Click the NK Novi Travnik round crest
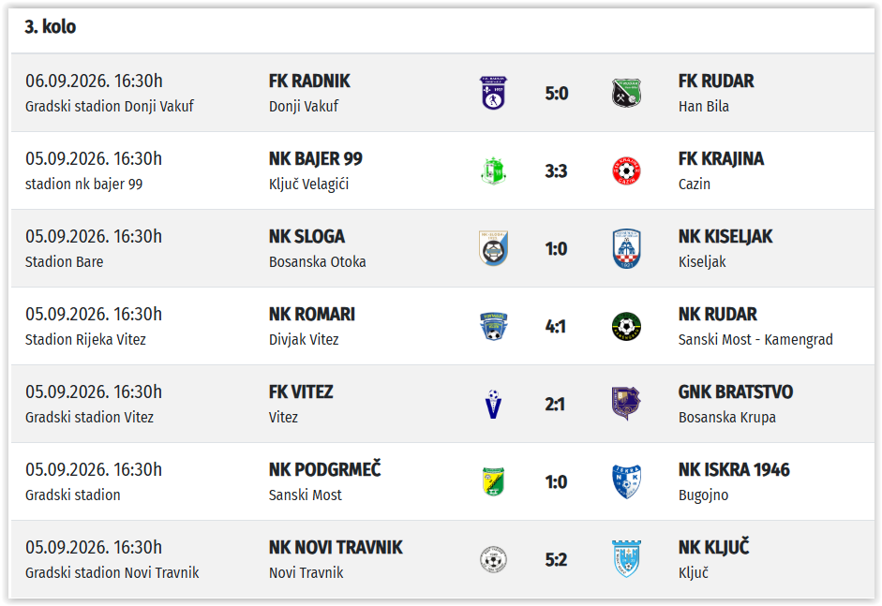Screen dimensions: 882x606 [493, 559]
